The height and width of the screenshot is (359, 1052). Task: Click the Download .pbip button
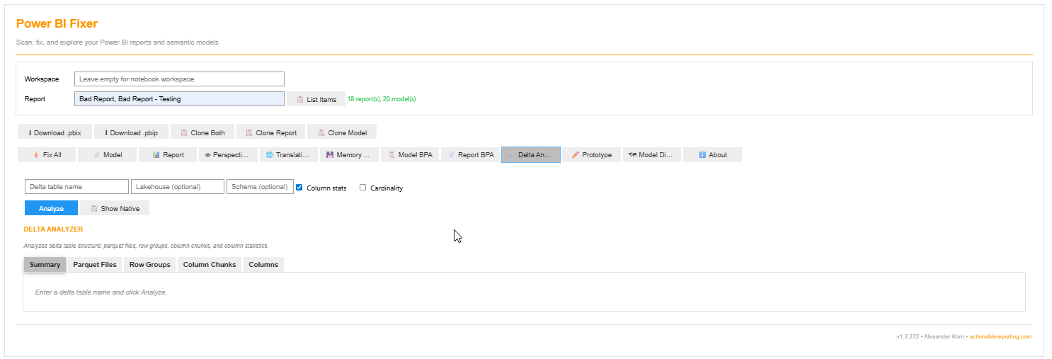[x=131, y=132]
